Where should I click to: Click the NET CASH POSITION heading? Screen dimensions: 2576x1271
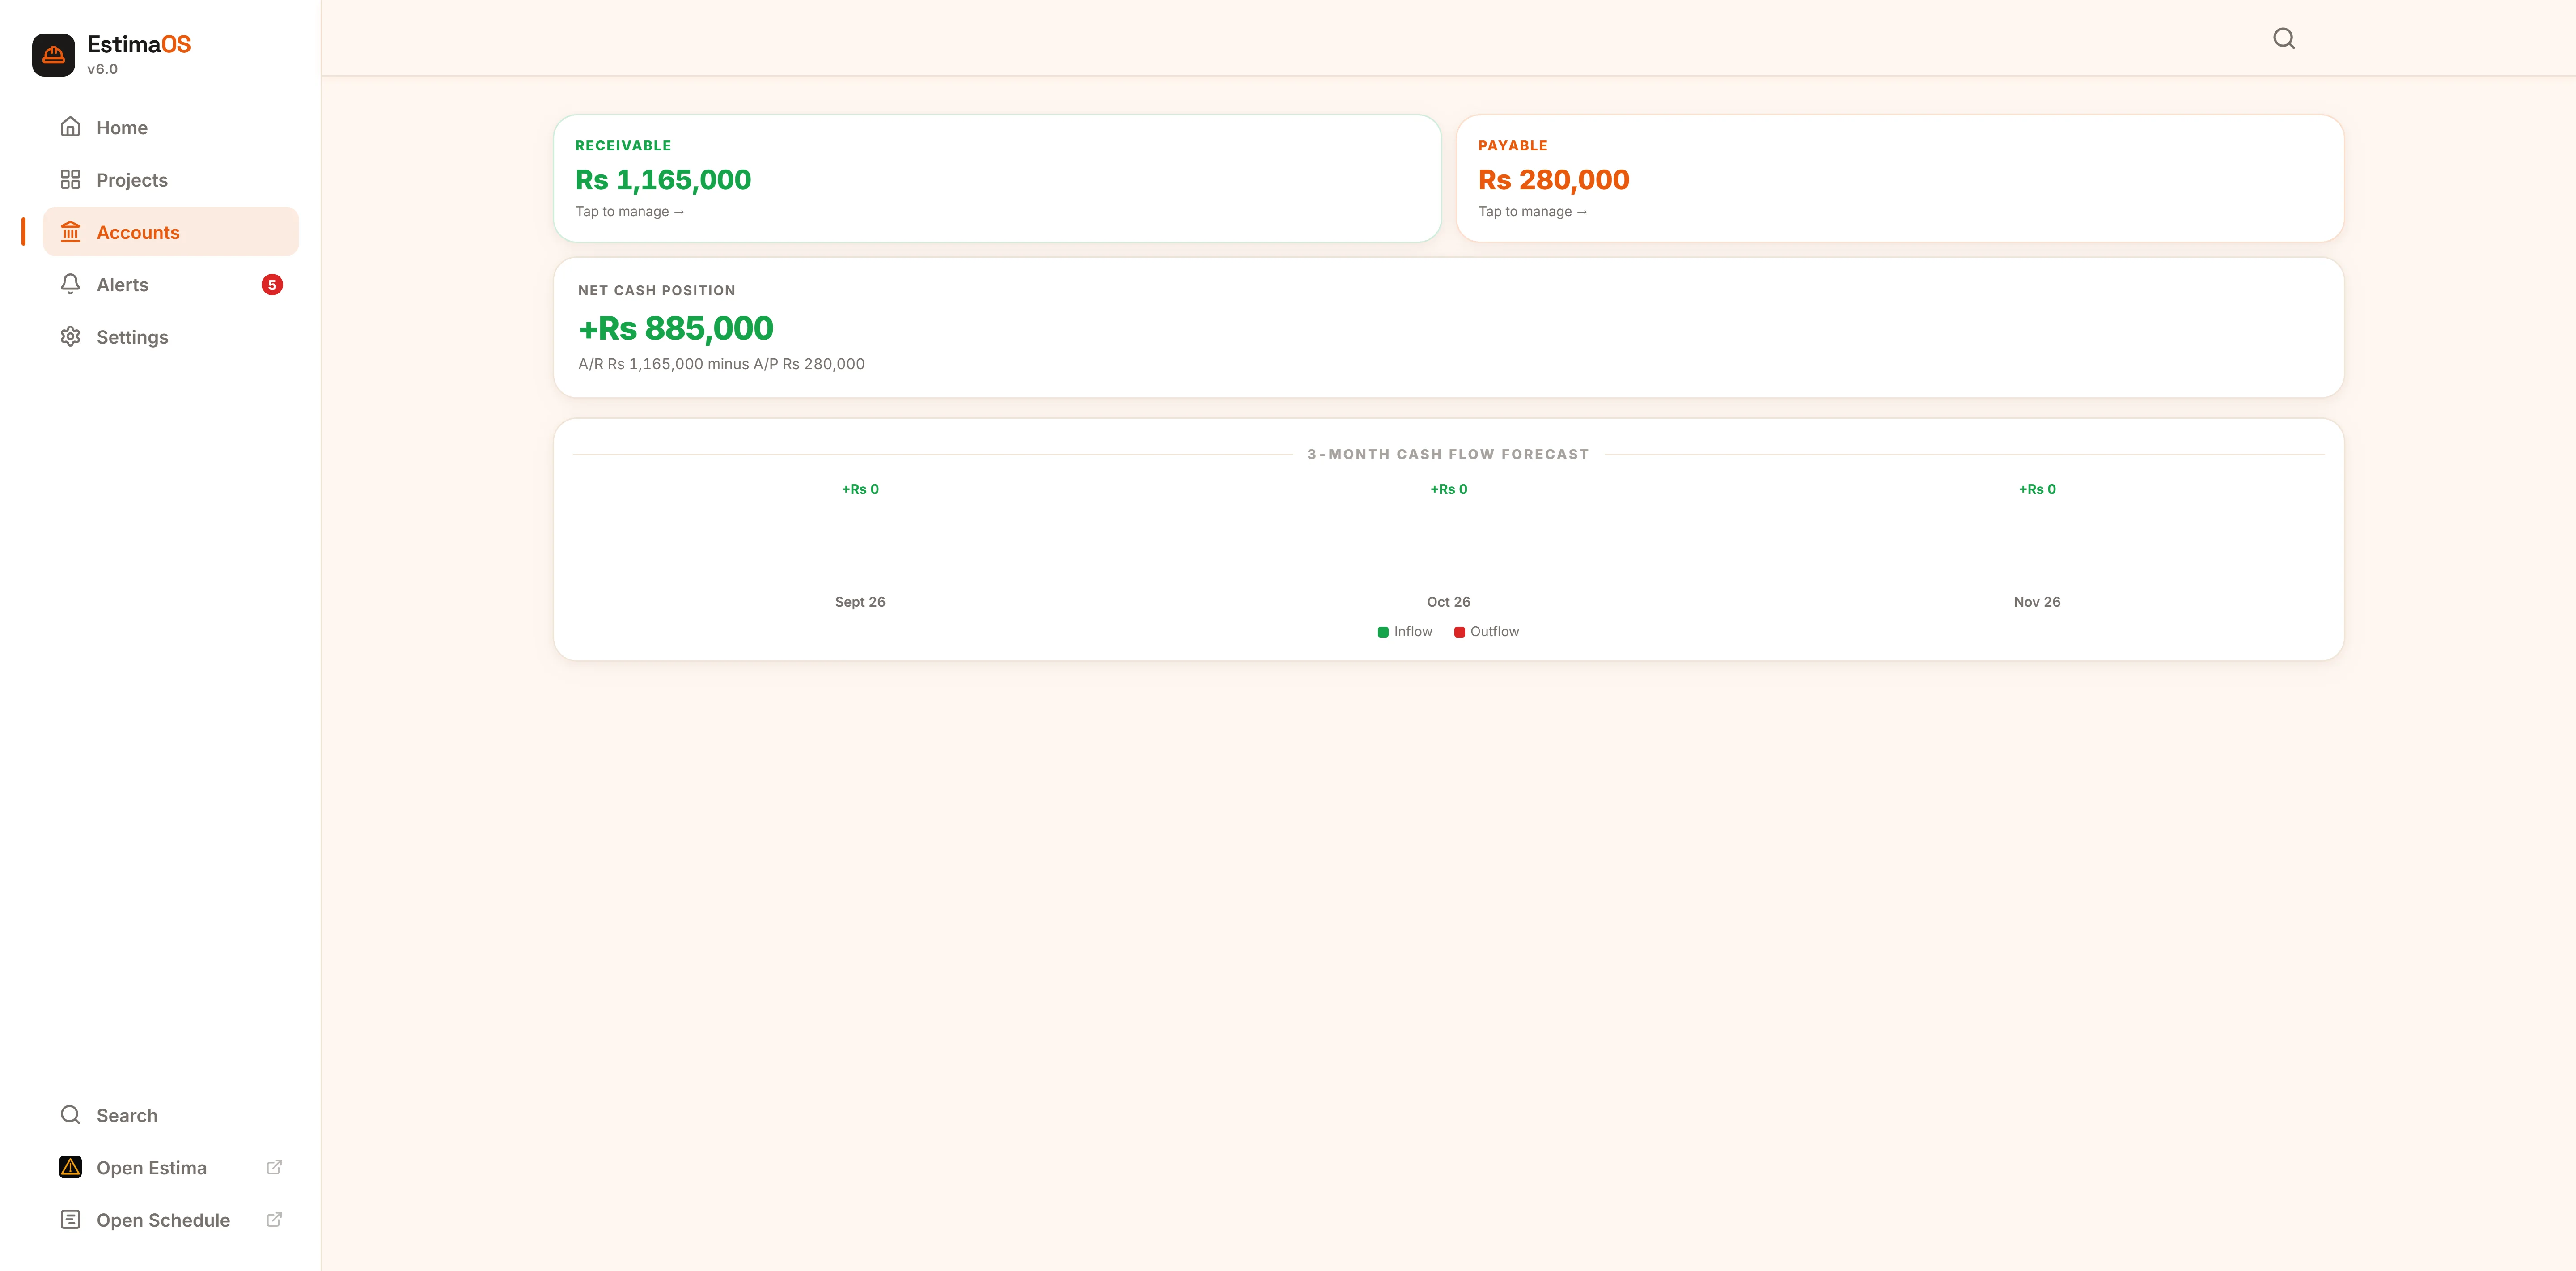pyautogui.click(x=657, y=291)
